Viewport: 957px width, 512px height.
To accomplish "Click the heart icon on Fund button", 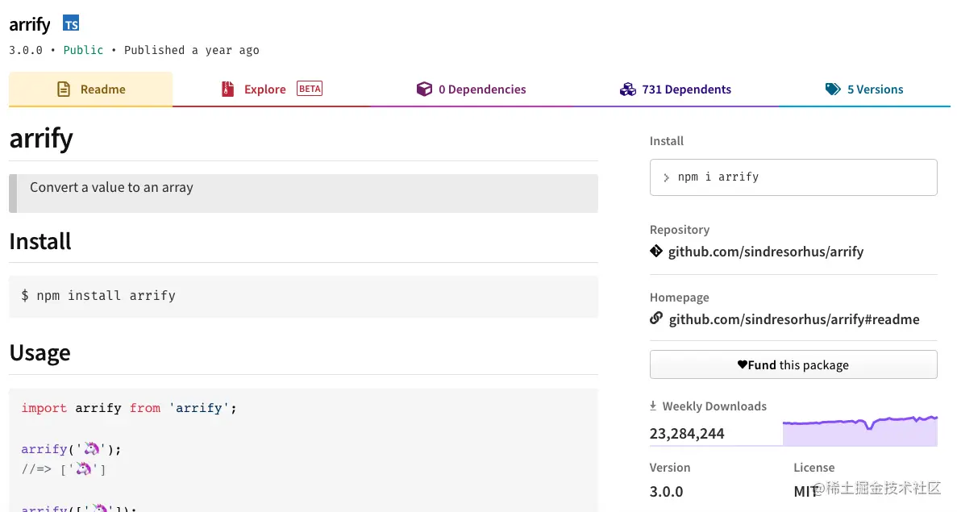I will (743, 364).
